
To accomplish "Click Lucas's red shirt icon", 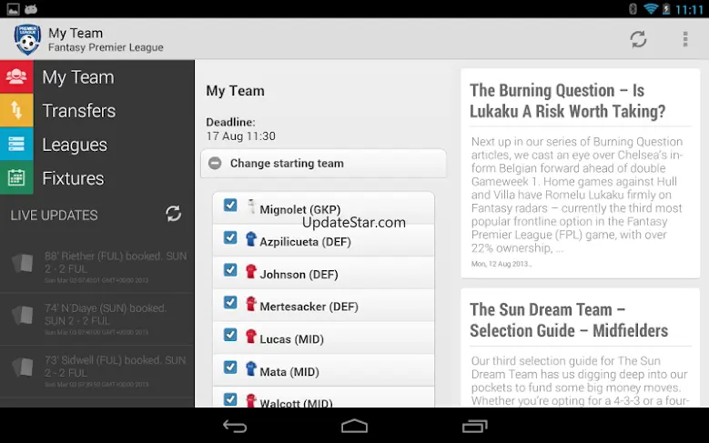I will (251, 337).
